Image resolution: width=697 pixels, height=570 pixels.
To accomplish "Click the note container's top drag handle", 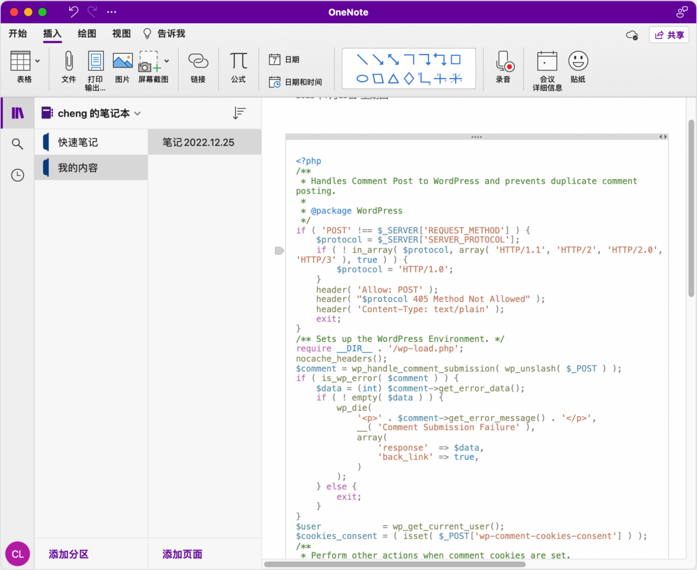I will coord(476,137).
